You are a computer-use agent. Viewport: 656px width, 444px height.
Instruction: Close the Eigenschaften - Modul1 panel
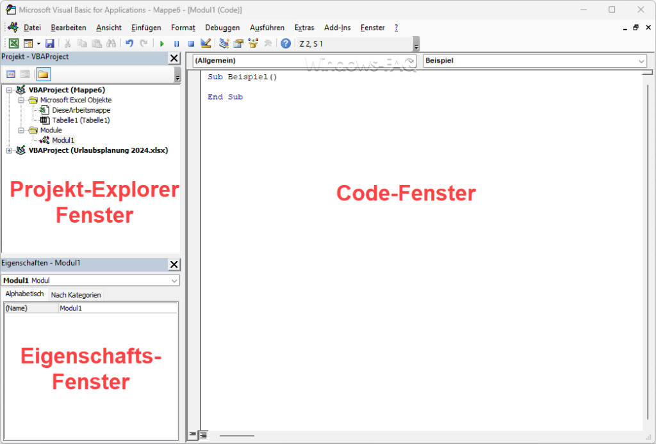pos(174,264)
